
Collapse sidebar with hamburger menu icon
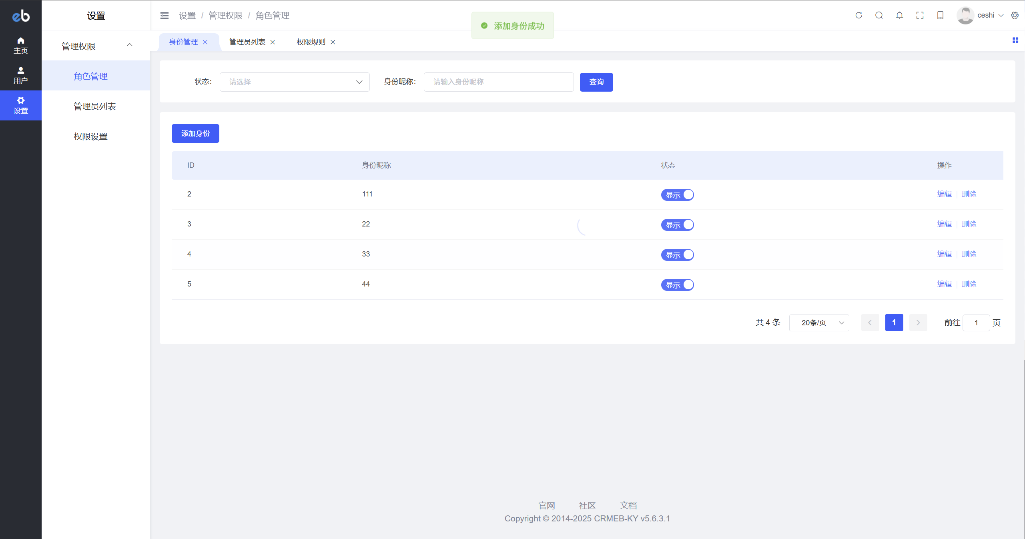coord(164,15)
